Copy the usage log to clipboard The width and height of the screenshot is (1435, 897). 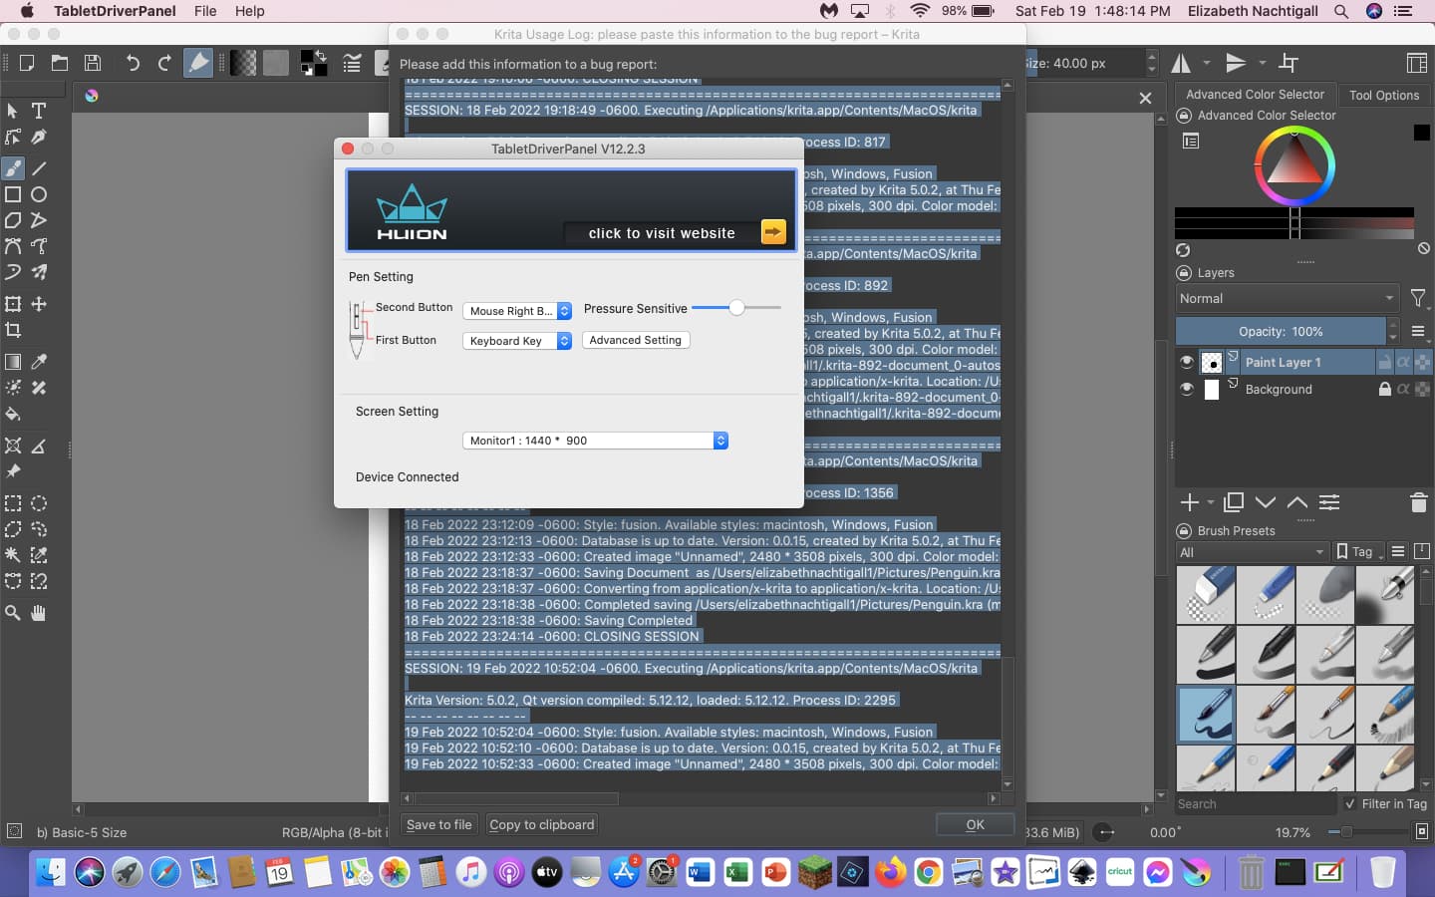[x=542, y=824]
